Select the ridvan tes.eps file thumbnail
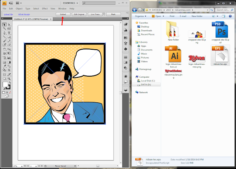 pos(221,55)
